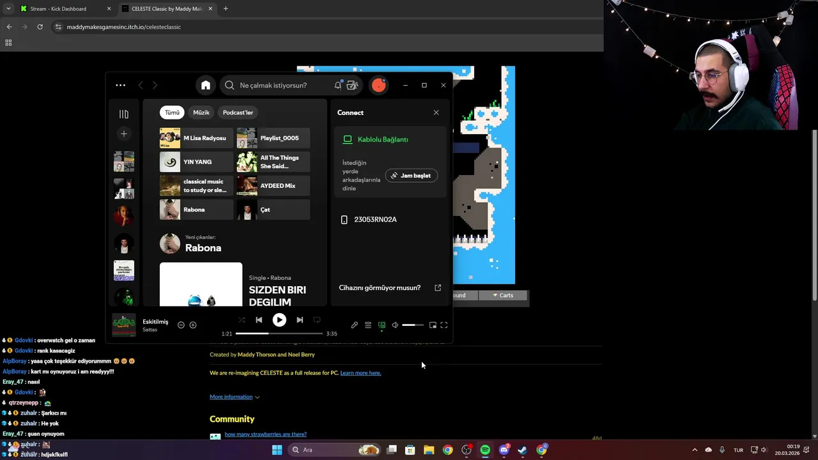This screenshot has height=460, width=818.
Task: Open Chrome apps grid in bookmarks bar
Action: coord(8,43)
